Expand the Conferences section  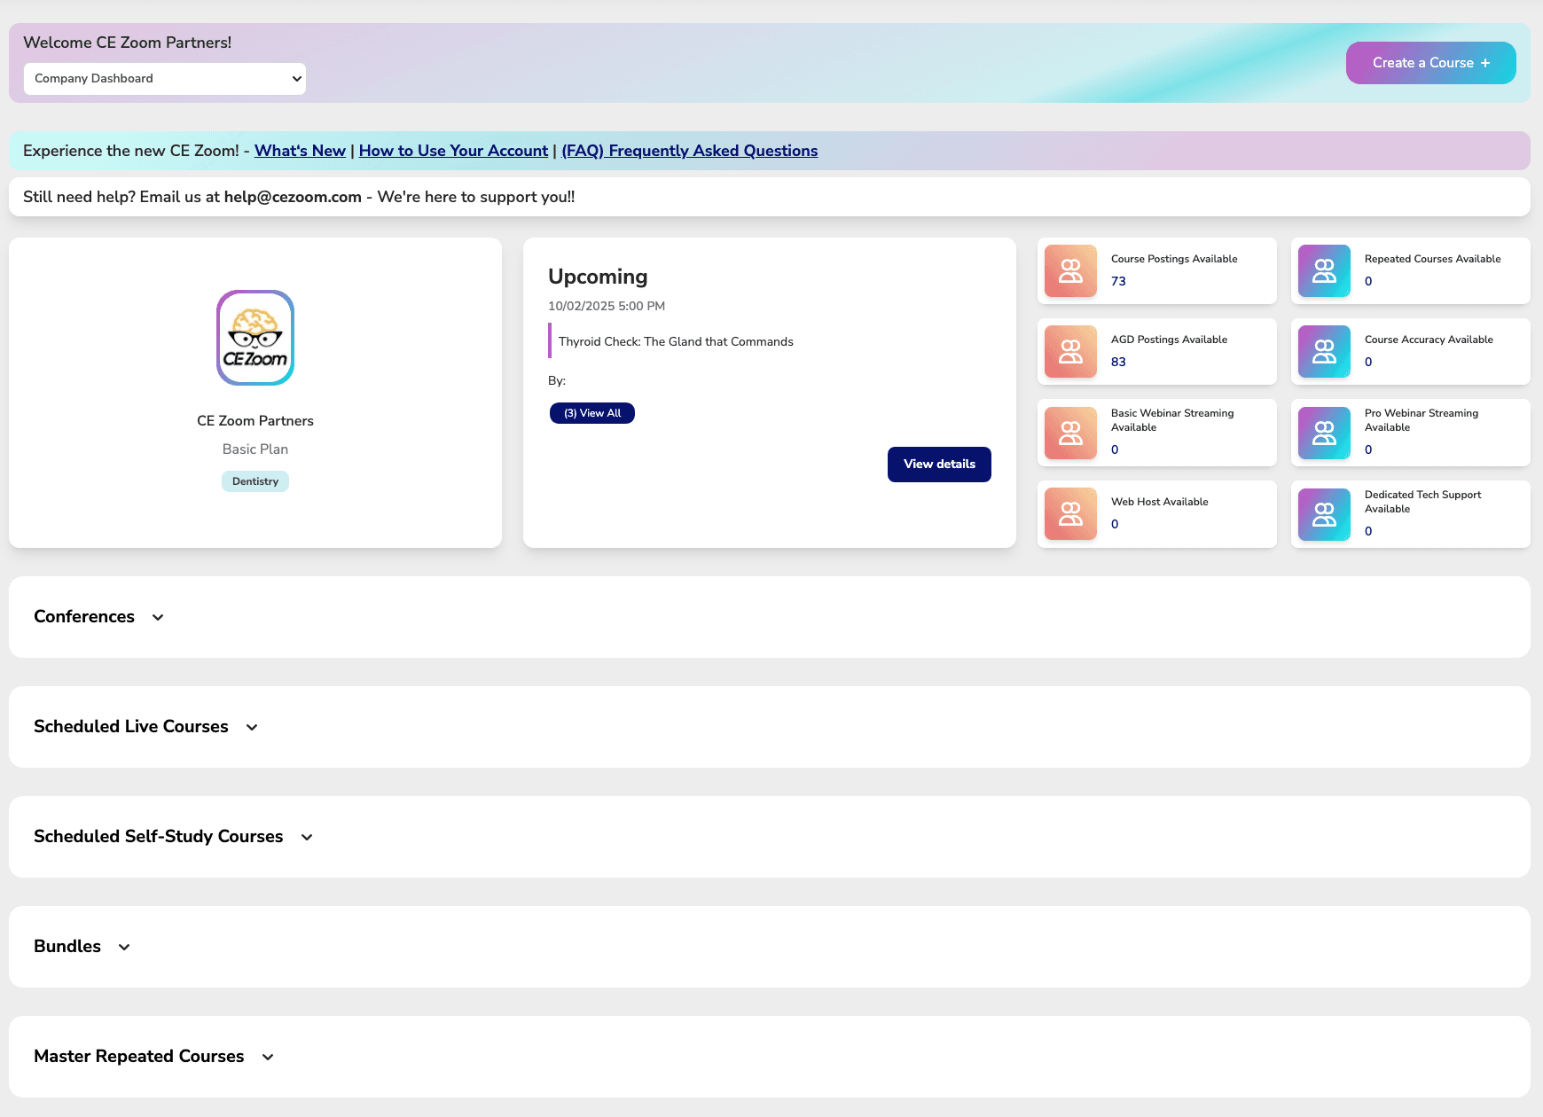(158, 617)
